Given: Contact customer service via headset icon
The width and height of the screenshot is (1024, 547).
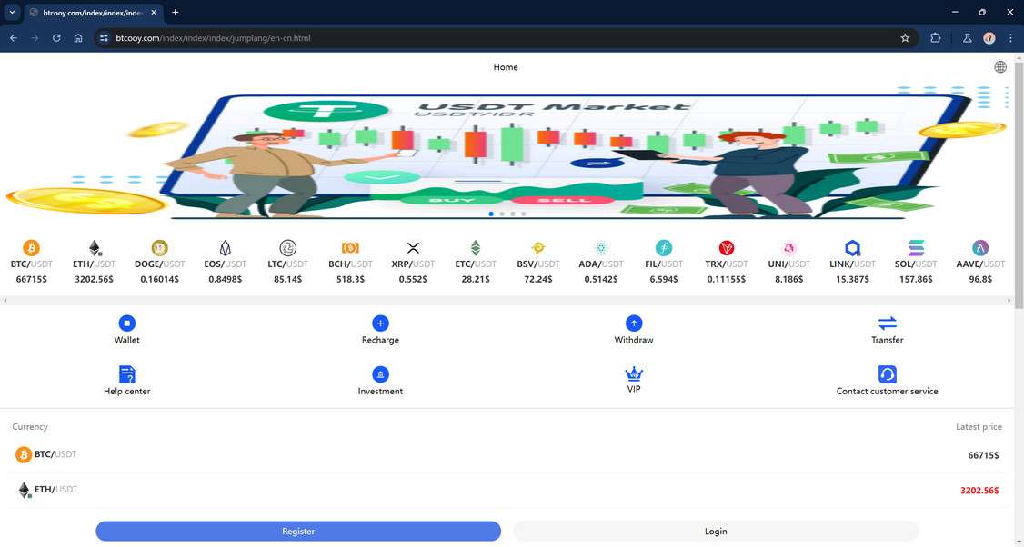Looking at the screenshot, I should pyautogui.click(x=887, y=374).
